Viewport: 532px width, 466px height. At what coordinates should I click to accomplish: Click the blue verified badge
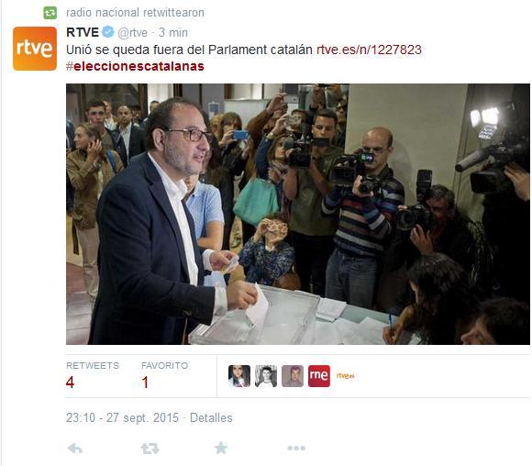(108, 32)
